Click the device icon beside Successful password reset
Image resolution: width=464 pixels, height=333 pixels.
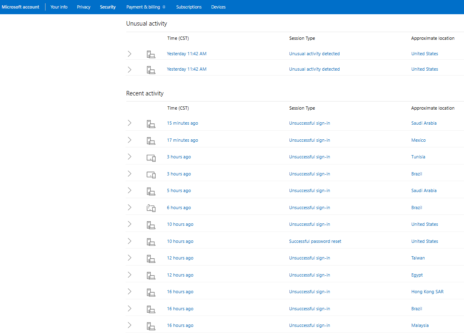[x=151, y=242]
